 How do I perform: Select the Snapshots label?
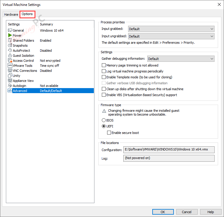coord(20,46)
